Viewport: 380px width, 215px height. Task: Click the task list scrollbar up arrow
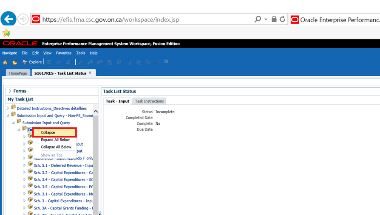point(96,112)
